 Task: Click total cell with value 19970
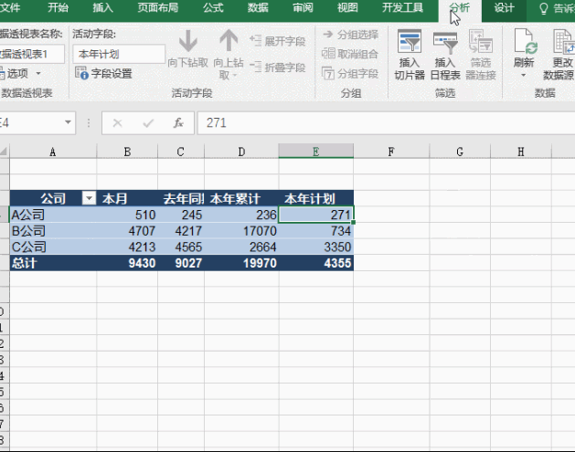[x=241, y=263]
